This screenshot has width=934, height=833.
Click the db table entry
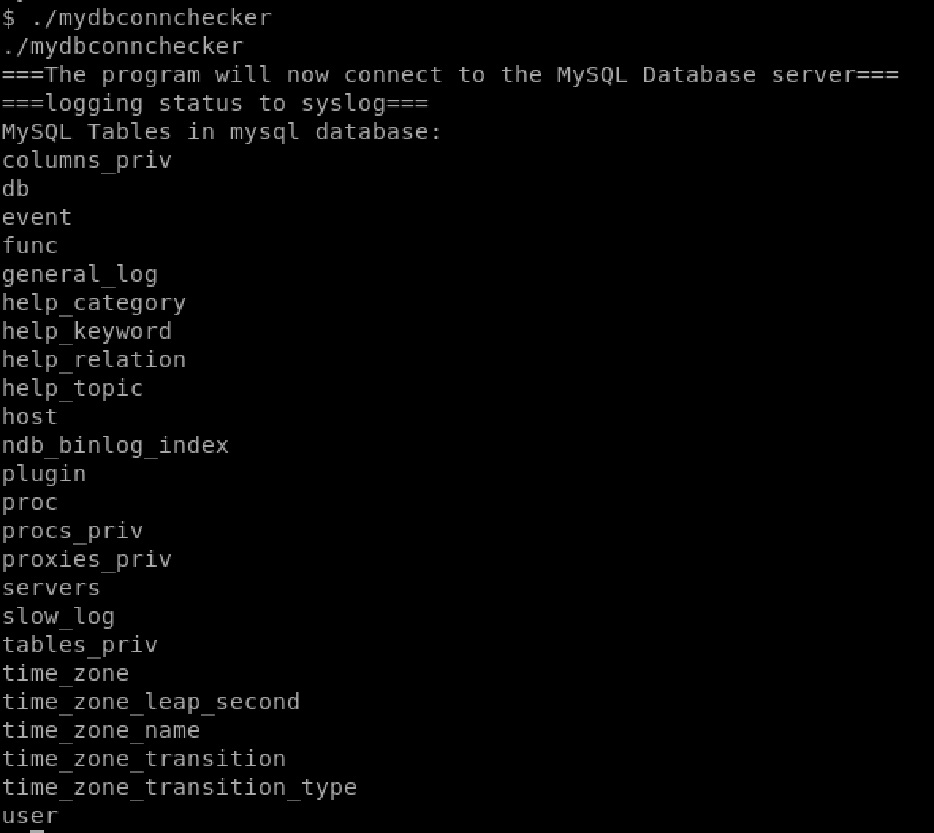tap(16, 189)
